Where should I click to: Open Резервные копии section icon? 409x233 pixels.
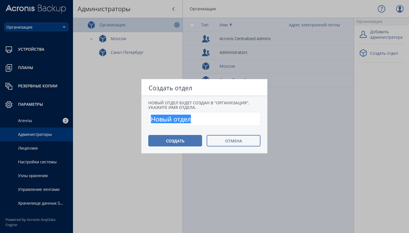pyautogui.click(x=9, y=86)
